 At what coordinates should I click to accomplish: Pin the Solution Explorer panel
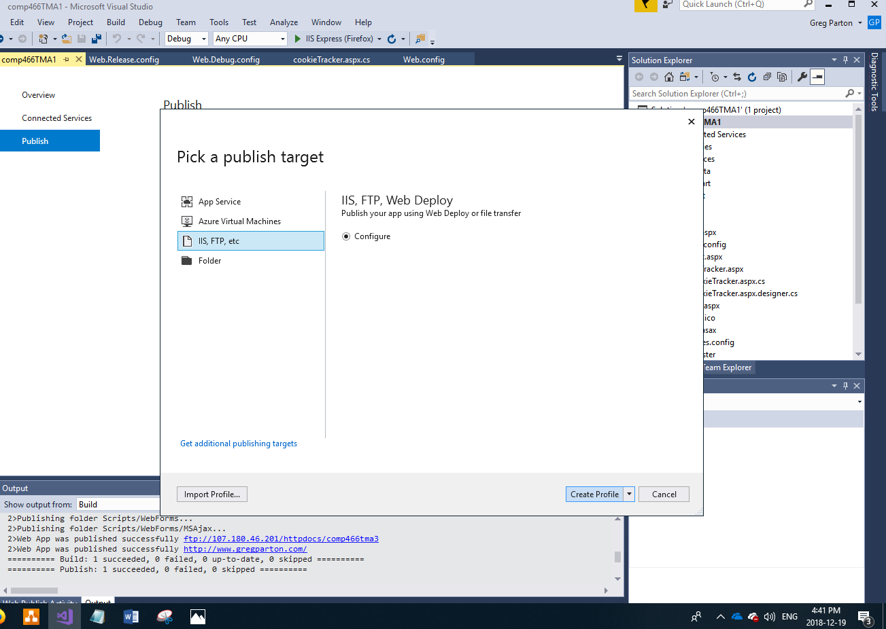[x=846, y=60]
